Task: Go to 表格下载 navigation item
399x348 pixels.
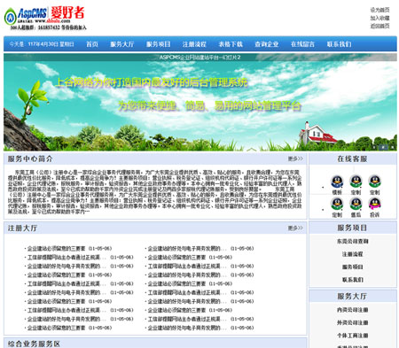Action: 231,44
